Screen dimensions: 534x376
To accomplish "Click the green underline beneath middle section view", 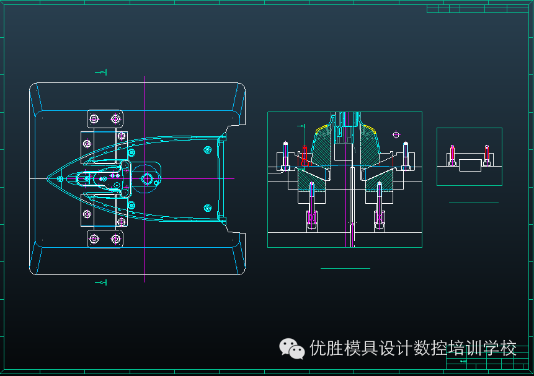I will (345, 268).
